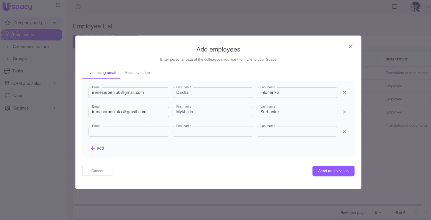
Task: Switch to Mass invitation tab
Action: click(x=137, y=73)
